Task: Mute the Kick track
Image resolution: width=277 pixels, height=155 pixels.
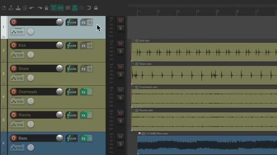Action: pos(120,44)
